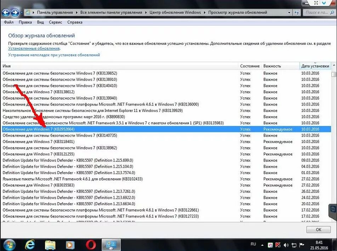Click the RU language indicator in tray
Viewport: 337px width, 251px height.
click(x=253, y=244)
